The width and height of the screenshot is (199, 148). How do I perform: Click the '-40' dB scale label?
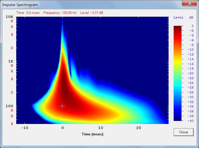click(191, 121)
